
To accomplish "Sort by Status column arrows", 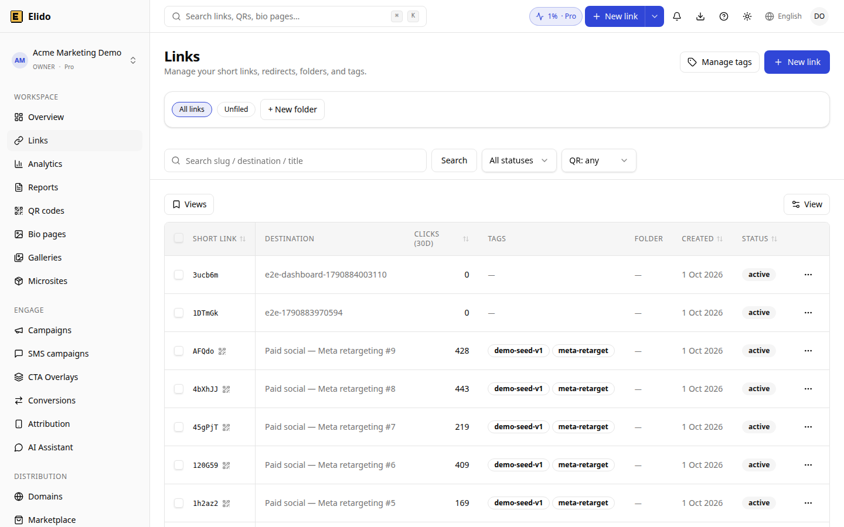I will click(774, 239).
